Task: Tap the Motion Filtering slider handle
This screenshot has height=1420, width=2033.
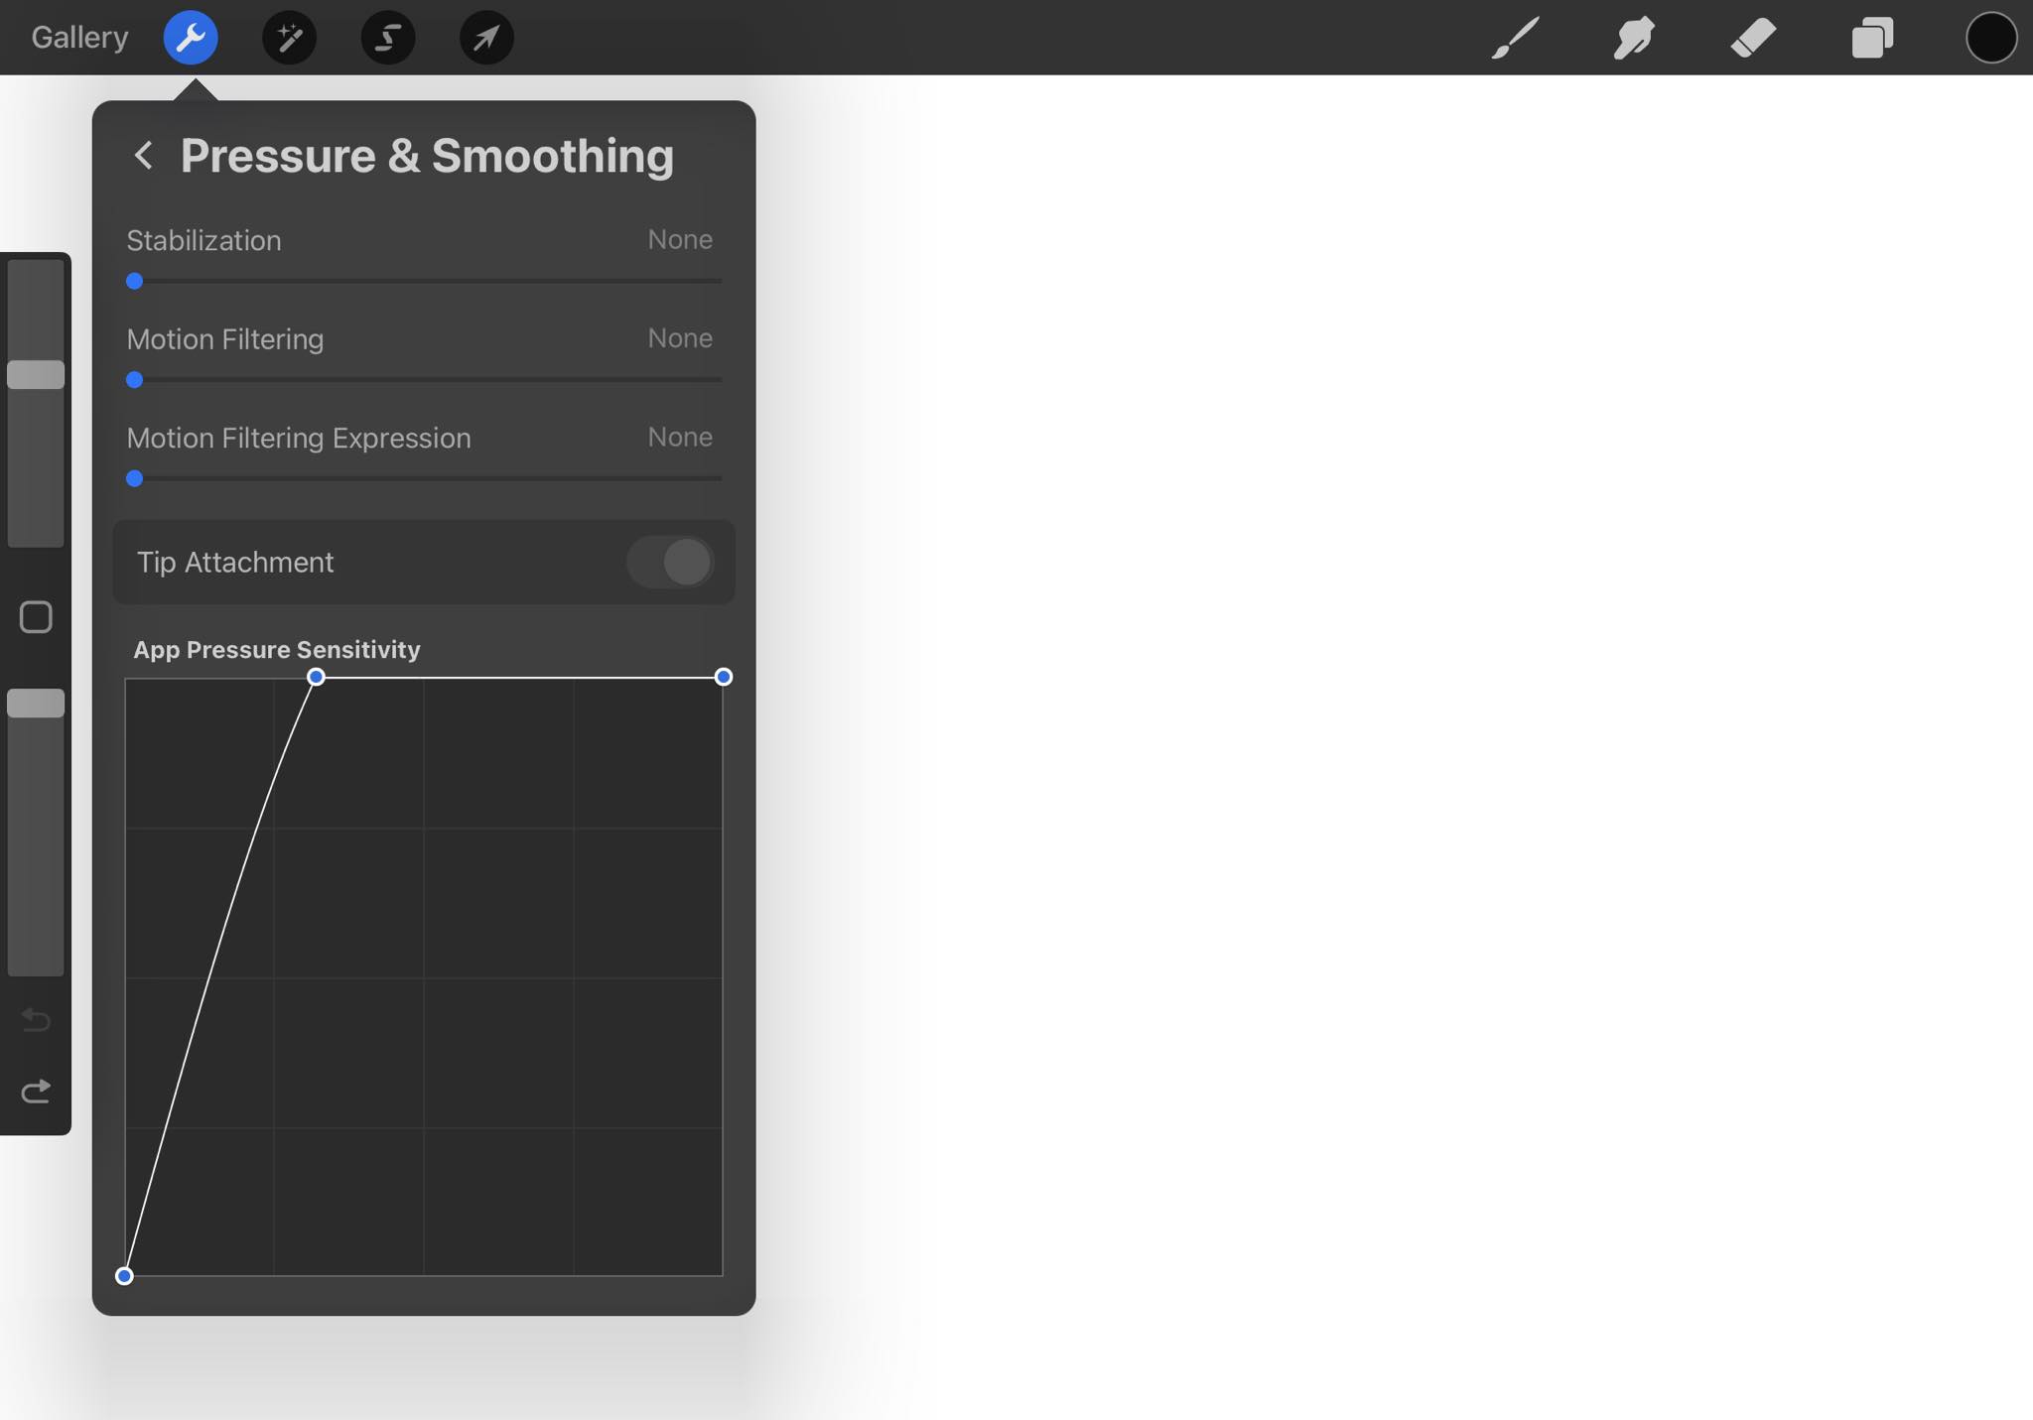Action: point(133,379)
